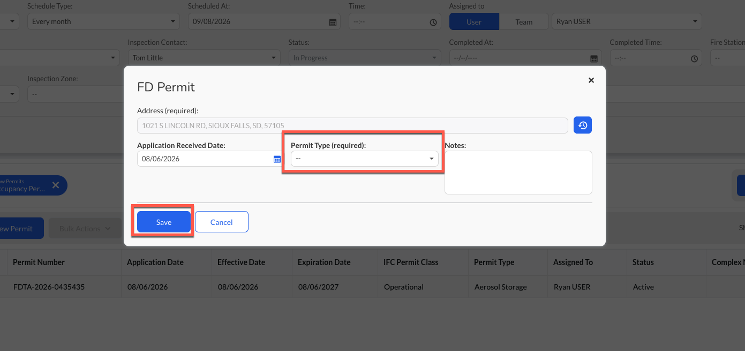Open calendar picker for Application Received Date
Viewport: 745px width, 351px height.
pos(277,159)
